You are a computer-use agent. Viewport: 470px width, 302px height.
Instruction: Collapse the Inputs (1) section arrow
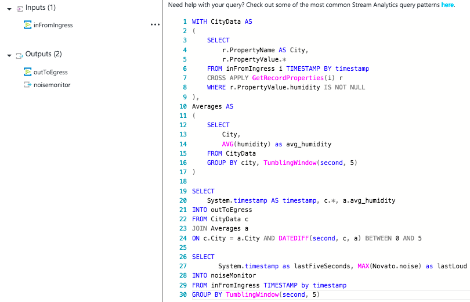(x=9, y=9)
